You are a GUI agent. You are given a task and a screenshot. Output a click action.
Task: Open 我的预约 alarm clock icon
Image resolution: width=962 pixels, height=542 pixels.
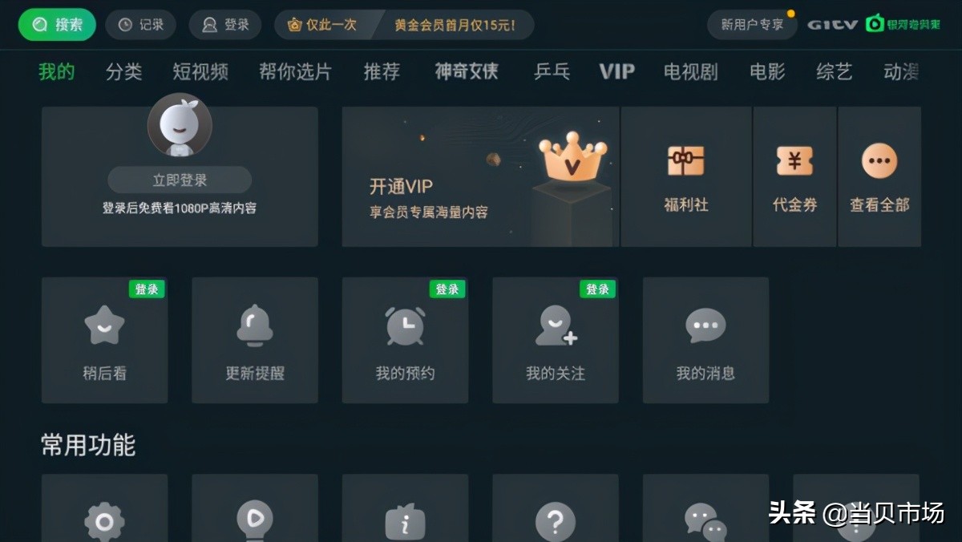(x=406, y=326)
